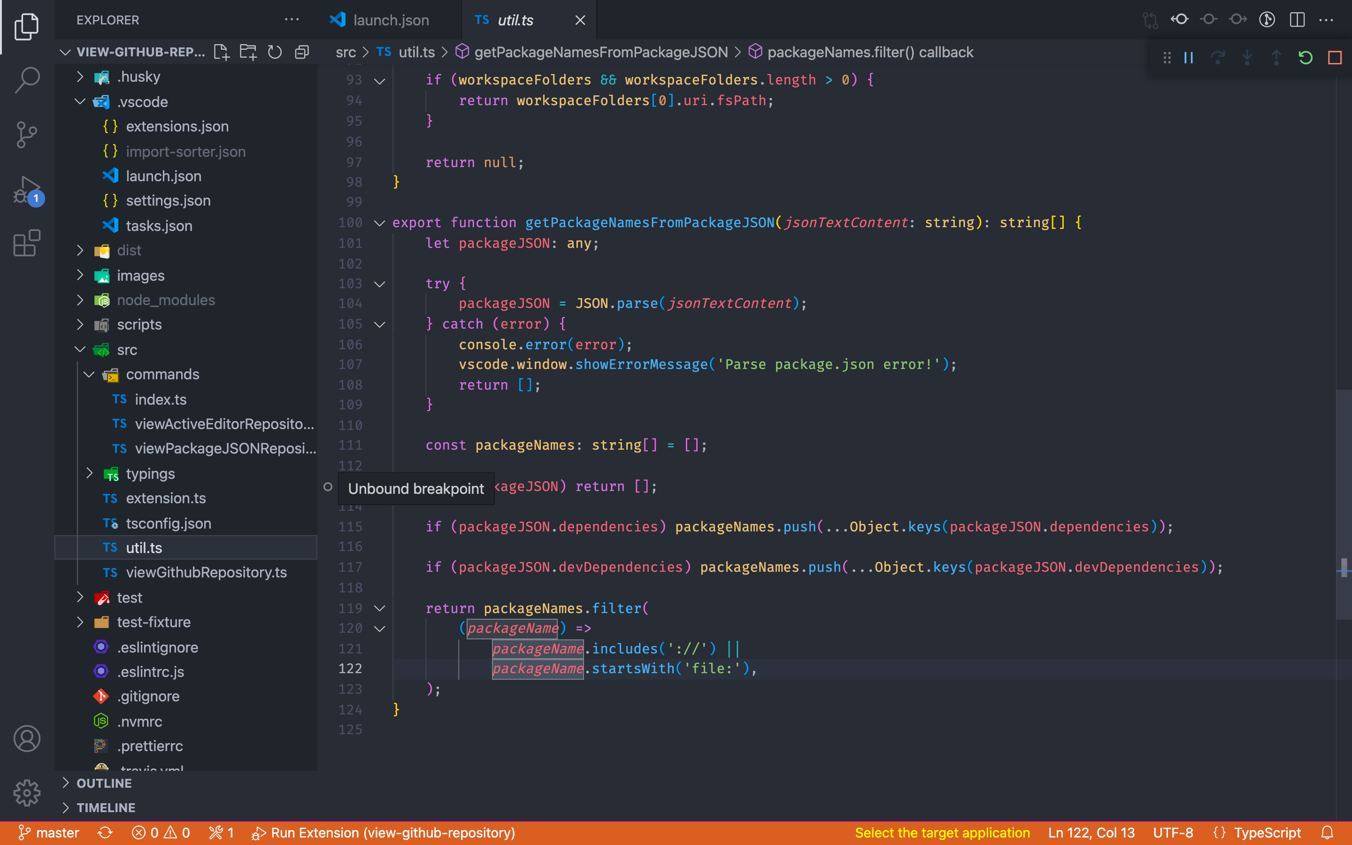This screenshot has width=1352, height=845.
Task: Open the Explorer more actions menu
Action: coord(292,20)
